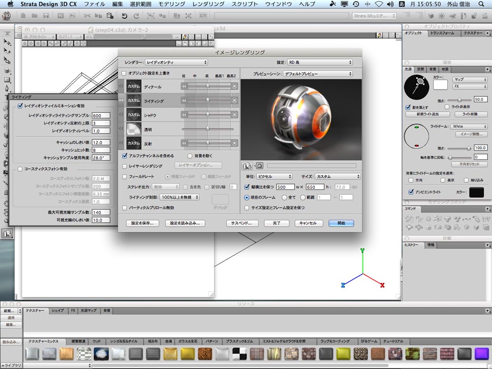Image resolution: width=492 pixels, height=369 pixels.
Task: Click the checkerboard black-white texture swatch
Action: pyautogui.click(x=240, y=354)
